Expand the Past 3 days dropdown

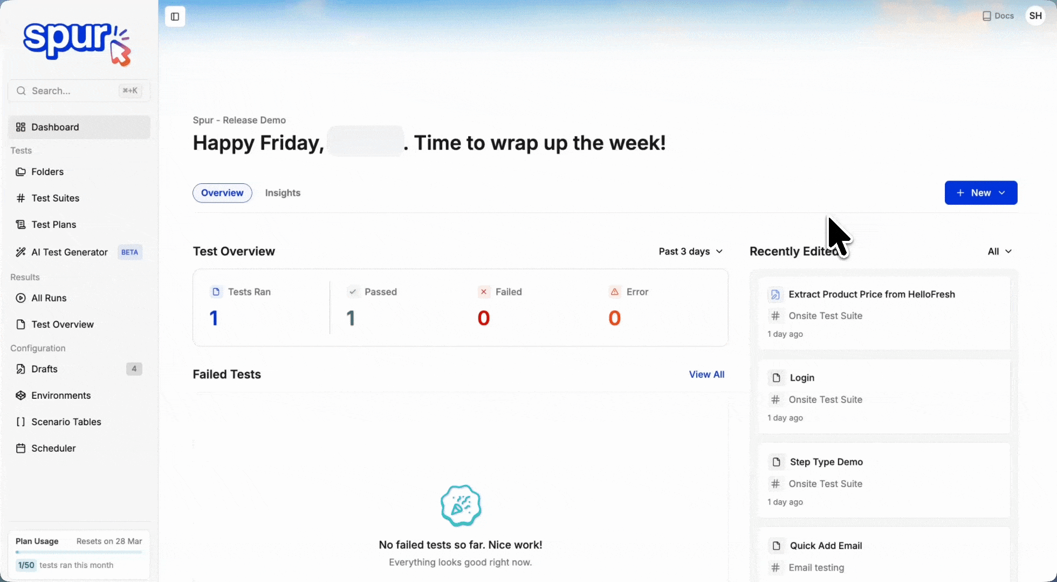pyautogui.click(x=690, y=252)
